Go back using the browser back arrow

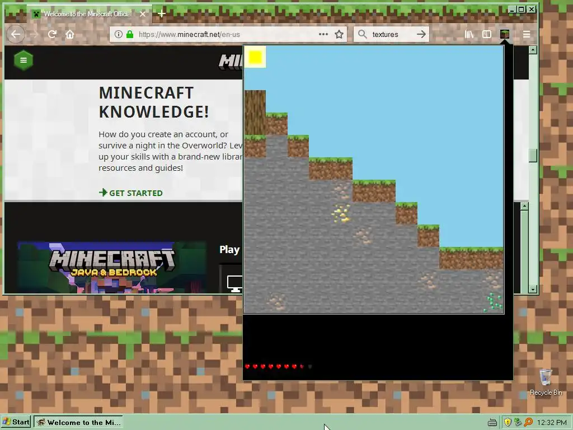16,34
